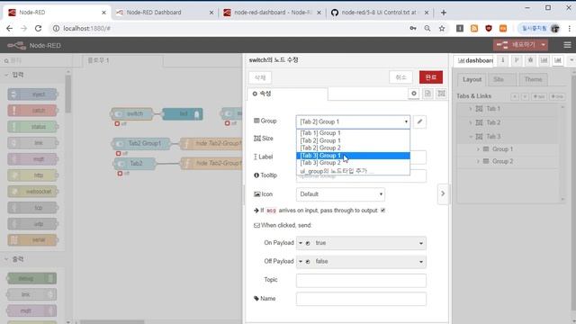
Task: Switch to the Site tab in dashboard sidebar
Action: (502, 79)
